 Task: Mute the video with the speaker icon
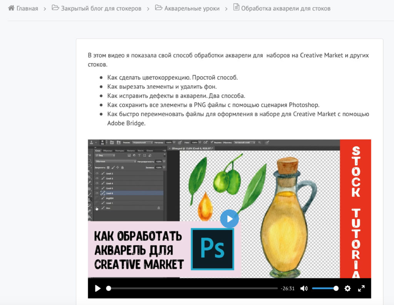click(x=304, y=288)
